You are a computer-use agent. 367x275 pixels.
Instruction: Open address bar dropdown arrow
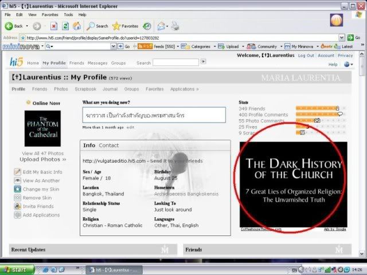pos(342,37)
